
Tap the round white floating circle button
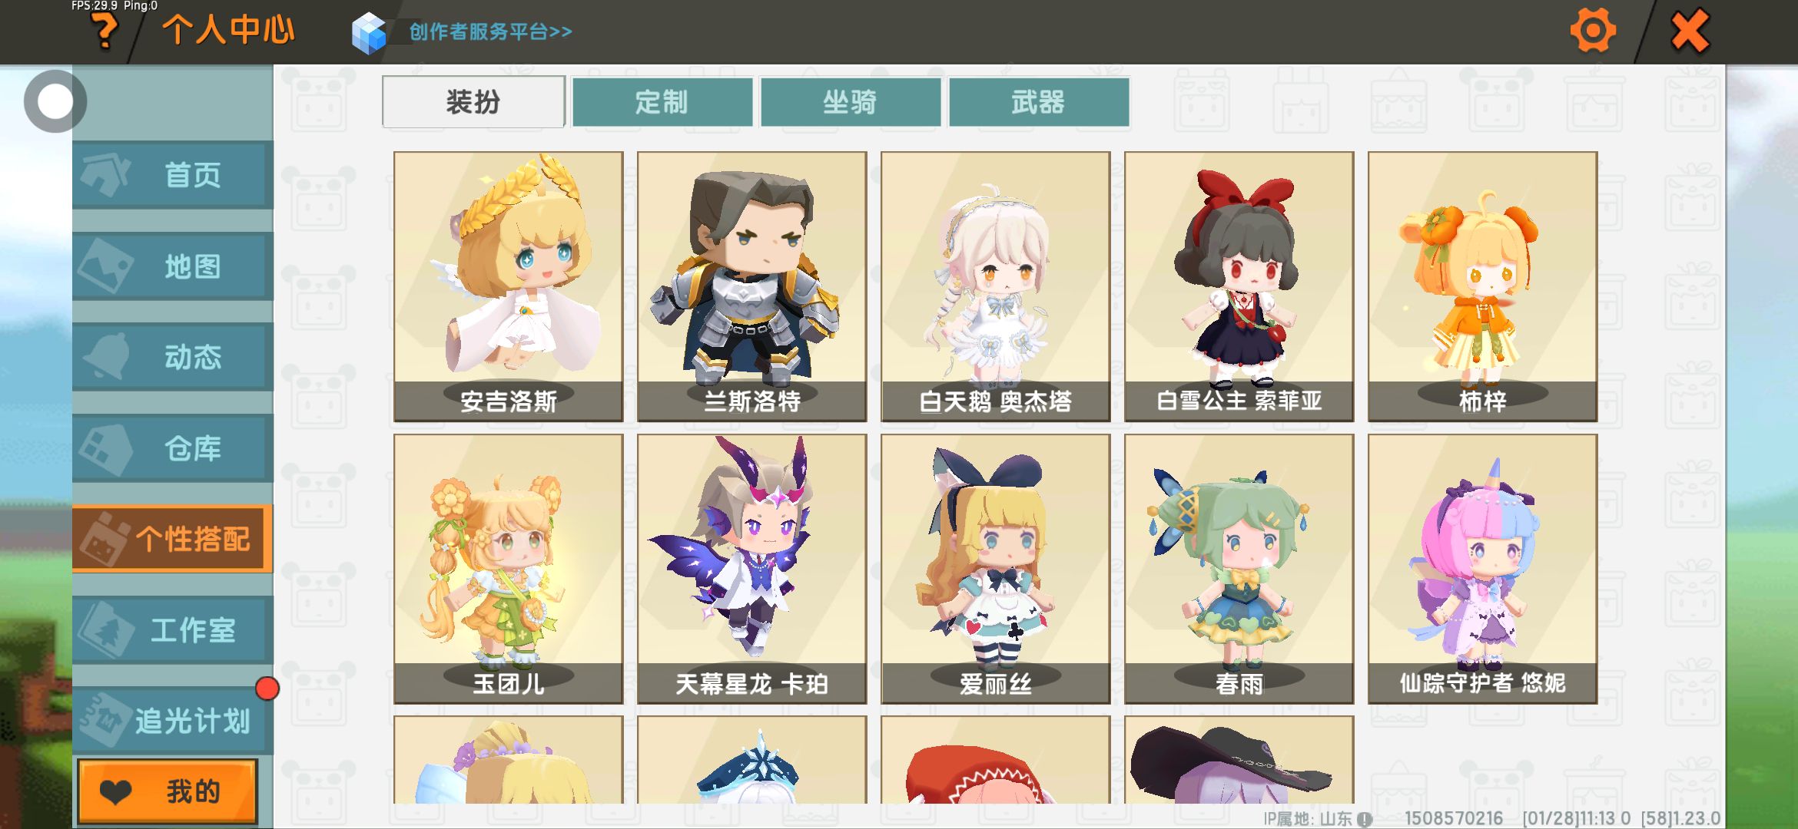(x=55, y=101)
